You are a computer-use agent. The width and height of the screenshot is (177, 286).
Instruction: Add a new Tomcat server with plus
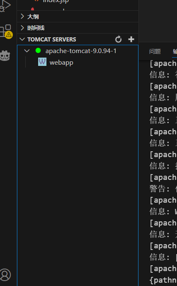pyautogui.click(x=131, y=39)
